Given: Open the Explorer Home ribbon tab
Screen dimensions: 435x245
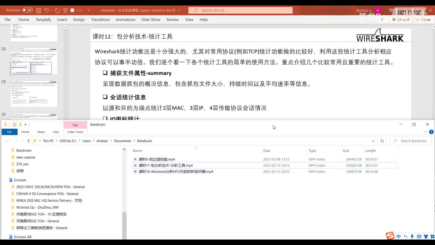Looking at the screenshot, I should [25, 132].
